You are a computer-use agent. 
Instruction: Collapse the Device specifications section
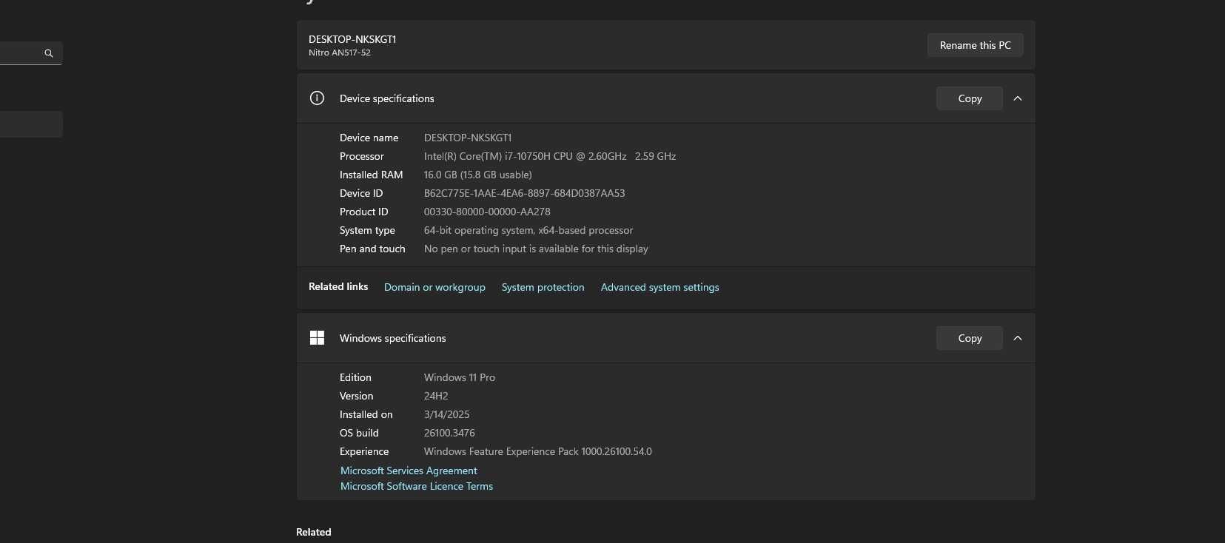(1018, 98)
